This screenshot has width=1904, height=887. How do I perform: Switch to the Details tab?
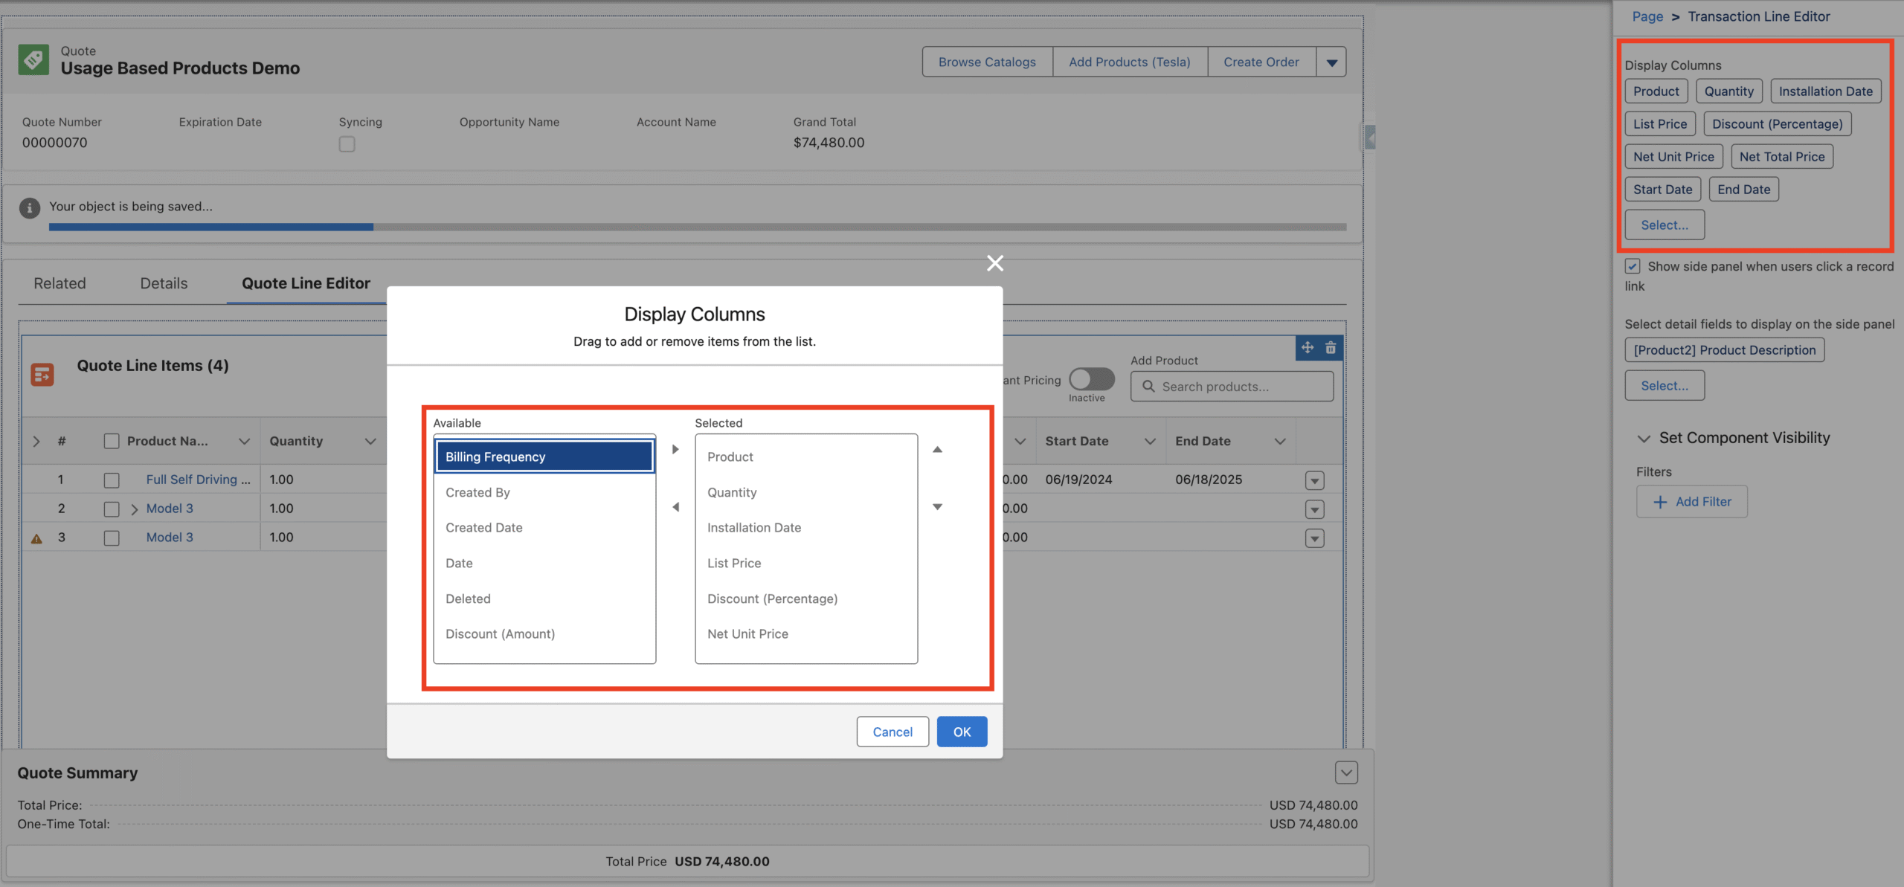(163, 283)
